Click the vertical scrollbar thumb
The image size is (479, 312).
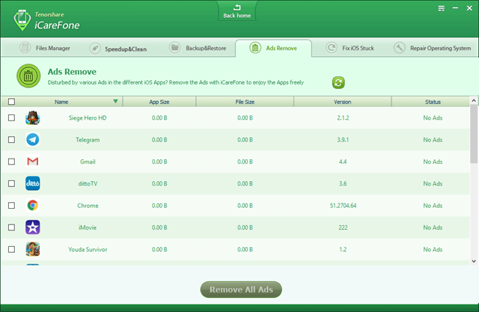click(x=474, y=133)
